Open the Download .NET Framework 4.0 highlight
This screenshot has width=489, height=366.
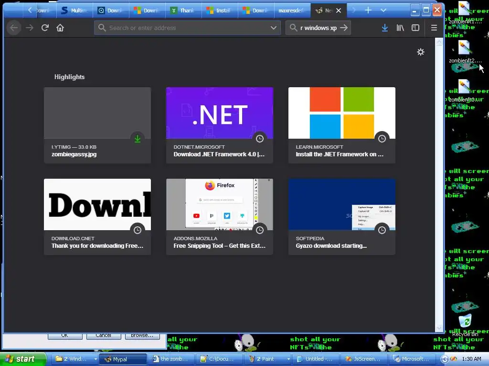(x=220, y=125)
